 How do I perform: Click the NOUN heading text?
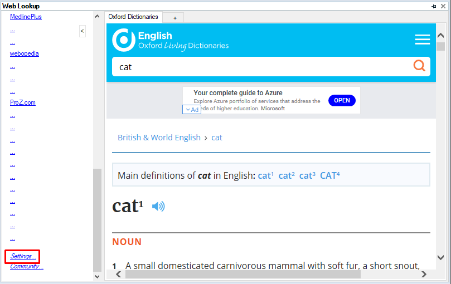127,242
